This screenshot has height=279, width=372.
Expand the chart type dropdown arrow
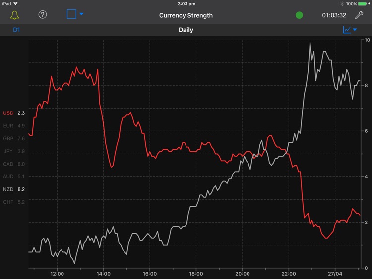pos(355,30)
